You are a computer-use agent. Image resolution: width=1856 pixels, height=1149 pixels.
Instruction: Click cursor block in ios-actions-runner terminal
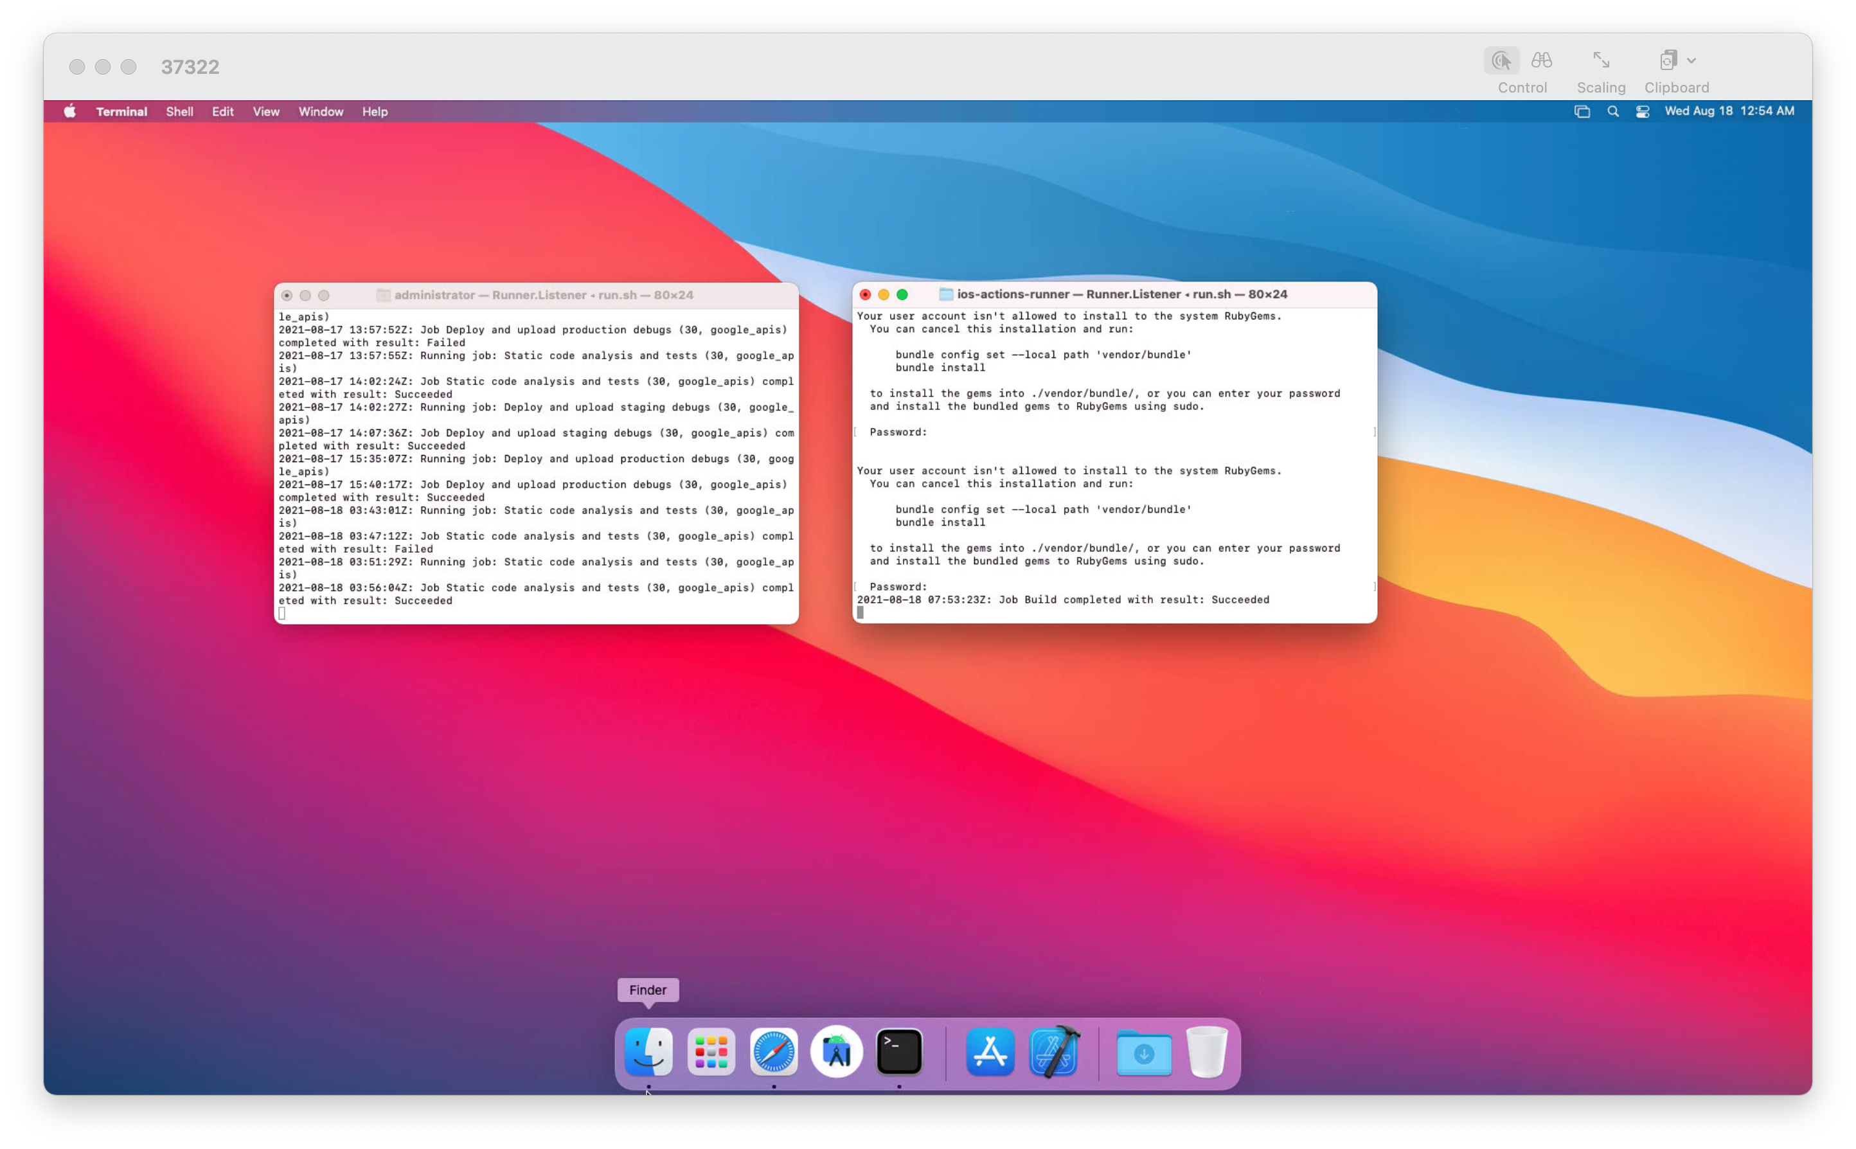[x=860, y=612]
